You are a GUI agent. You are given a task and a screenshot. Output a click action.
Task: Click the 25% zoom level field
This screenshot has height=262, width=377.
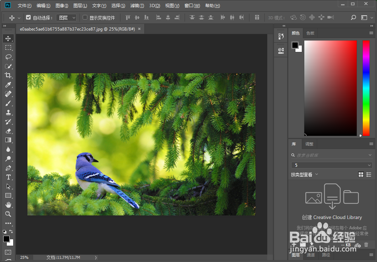tap(24, 257)
